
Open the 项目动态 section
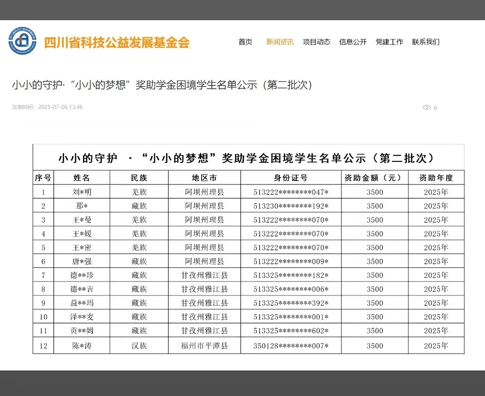[317, 42]
